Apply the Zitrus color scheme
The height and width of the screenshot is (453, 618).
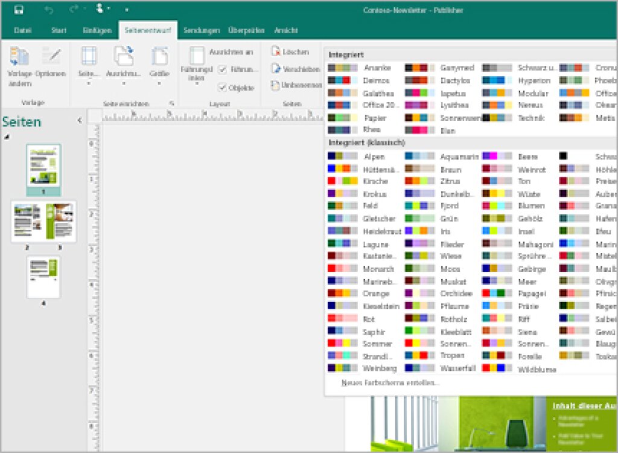point(432,181)
